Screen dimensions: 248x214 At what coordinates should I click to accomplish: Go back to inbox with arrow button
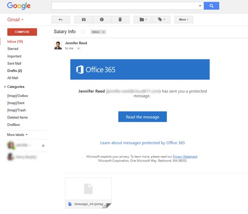pos(61,19)
